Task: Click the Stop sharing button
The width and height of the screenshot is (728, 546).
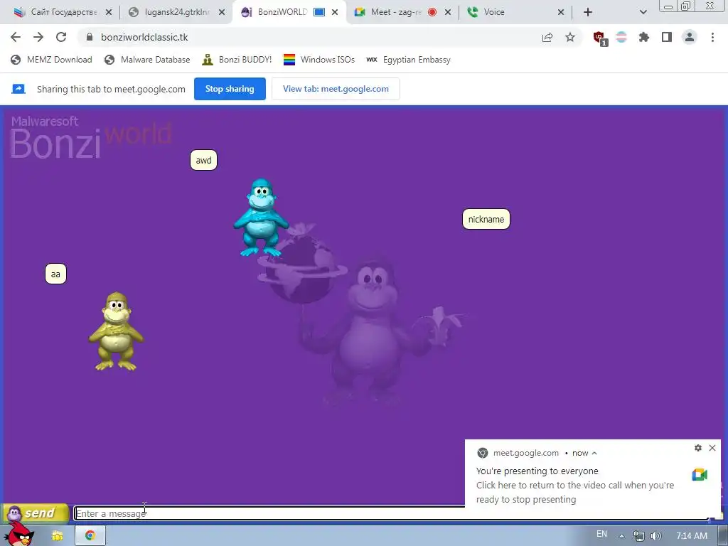Action: coord(230,89)
